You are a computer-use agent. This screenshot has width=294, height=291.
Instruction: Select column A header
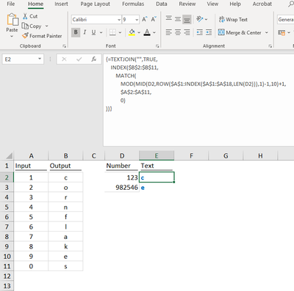31,155
